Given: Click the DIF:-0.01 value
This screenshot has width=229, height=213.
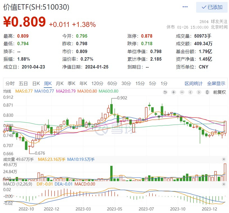Looking at the screenshot, I should pos(45,184).
